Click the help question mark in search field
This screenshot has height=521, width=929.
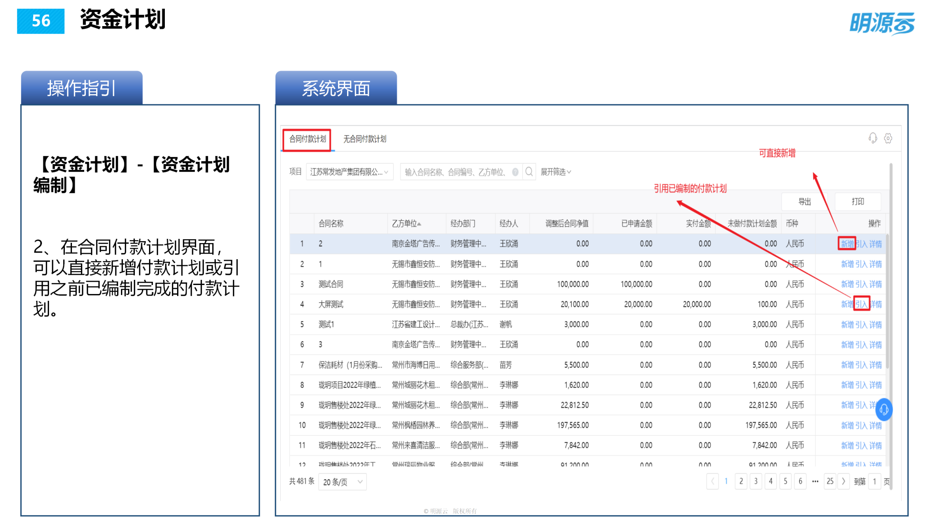coord(515,172)
